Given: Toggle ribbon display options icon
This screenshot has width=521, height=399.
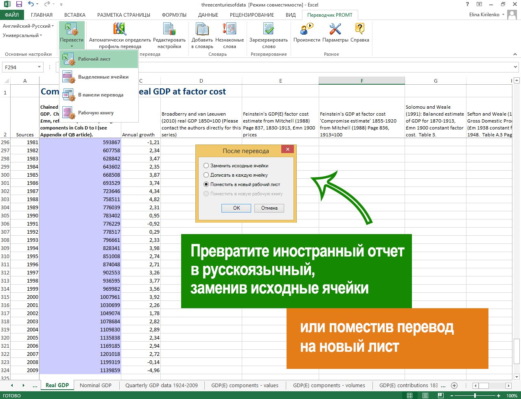Looking at the screenshot, I should coord(479,4).
